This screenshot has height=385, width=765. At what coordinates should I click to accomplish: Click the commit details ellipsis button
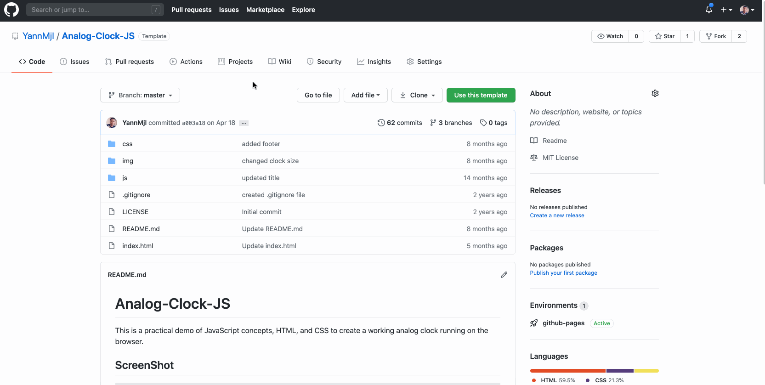pos(244,123)
